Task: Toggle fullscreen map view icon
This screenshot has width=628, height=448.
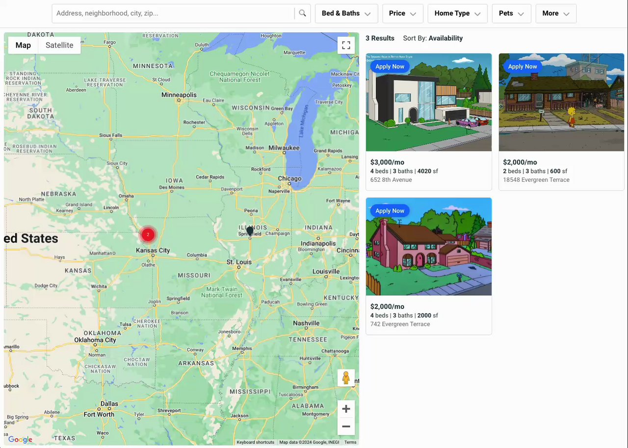Action: coord(346,46)
